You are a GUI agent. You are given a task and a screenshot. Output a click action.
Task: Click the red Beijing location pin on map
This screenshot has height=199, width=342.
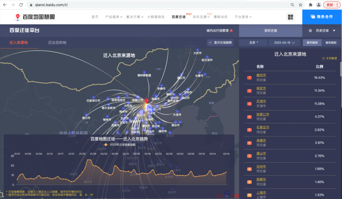[147, 101]
